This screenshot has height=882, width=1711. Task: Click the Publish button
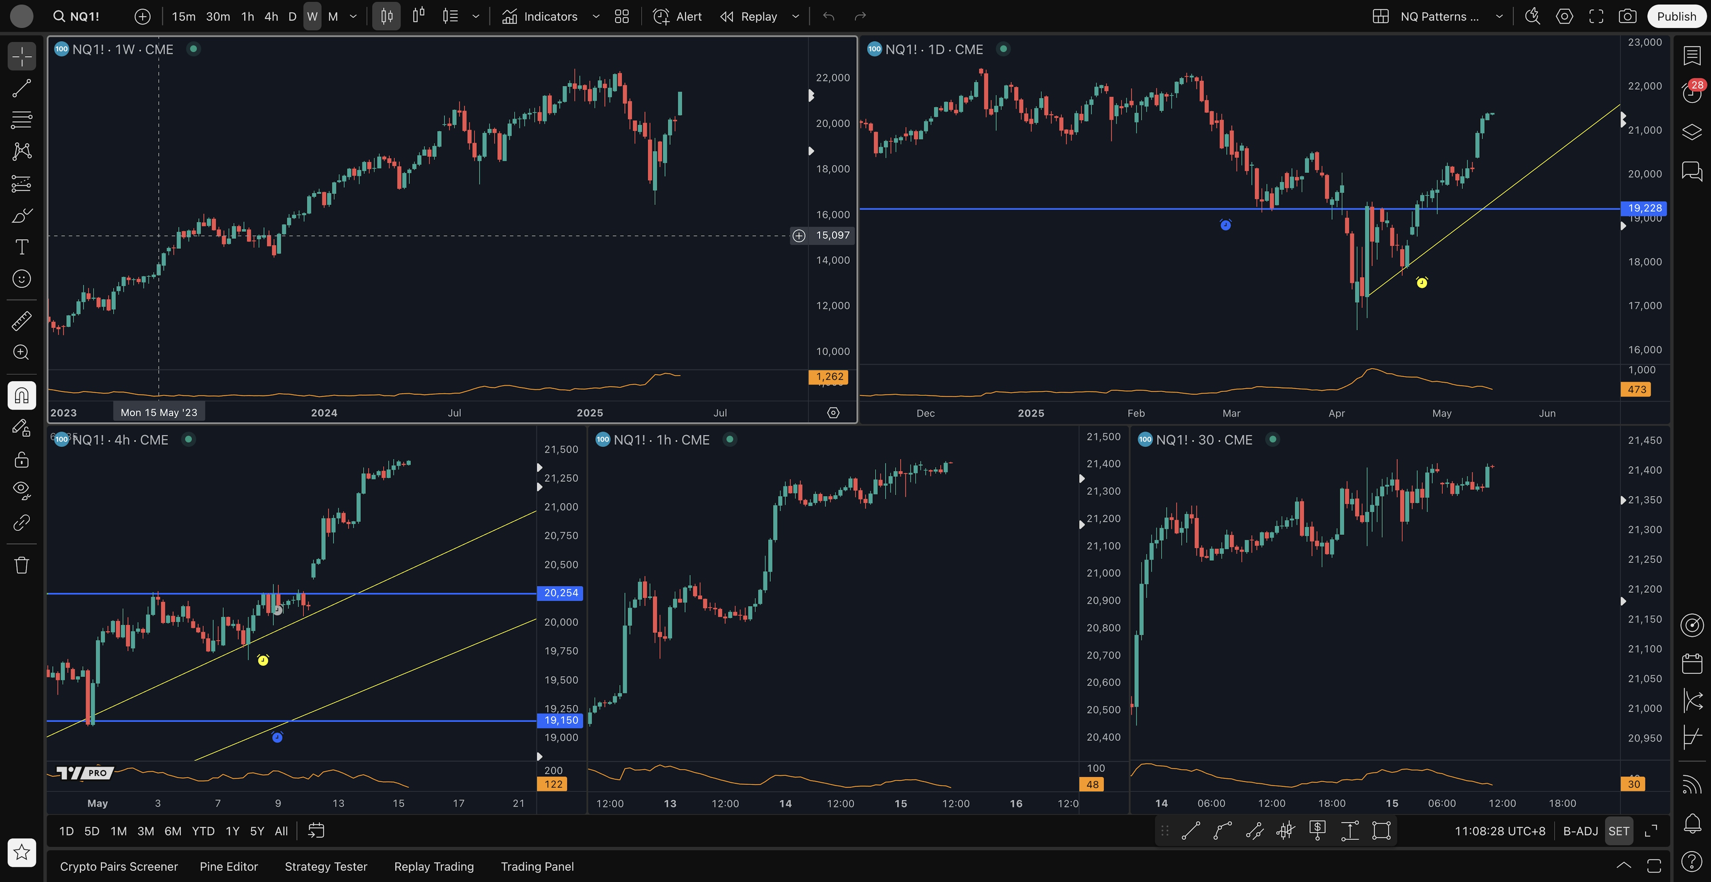(x=1676, y=16)
